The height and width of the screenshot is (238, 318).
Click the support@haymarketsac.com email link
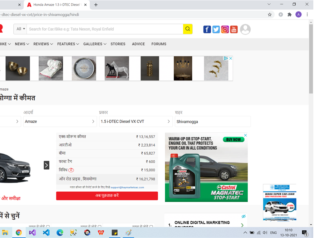coord(127,187)
